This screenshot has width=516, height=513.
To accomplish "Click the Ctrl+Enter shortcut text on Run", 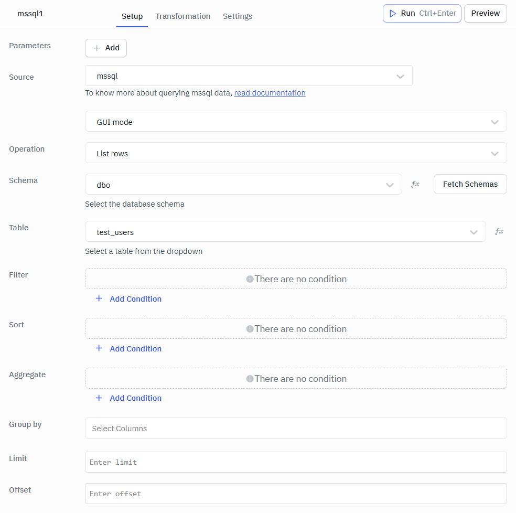I will tap(437, 13).
